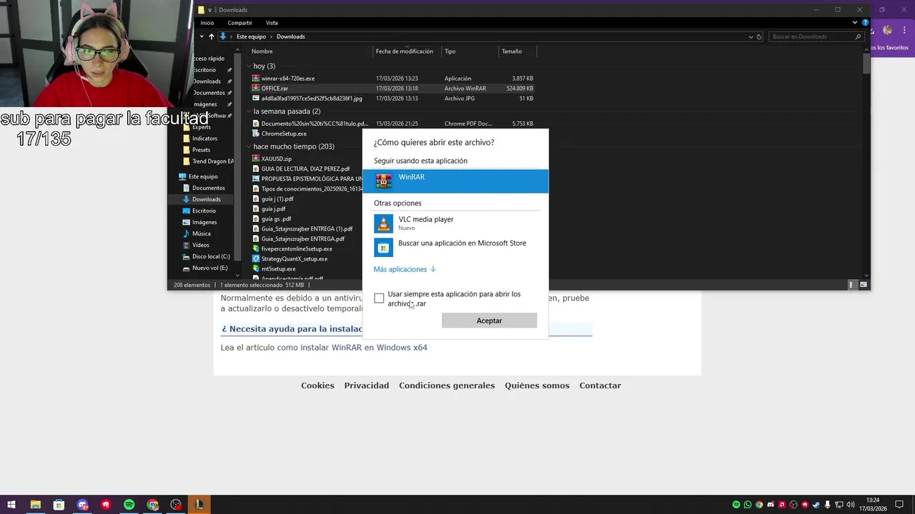The image size is (915, 514).
Task: Open the Quiénes somos footer link
Action: tap(537, 385)
